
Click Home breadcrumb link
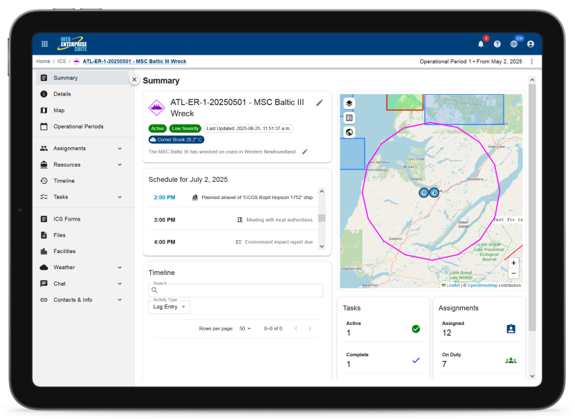coord(44,62)
